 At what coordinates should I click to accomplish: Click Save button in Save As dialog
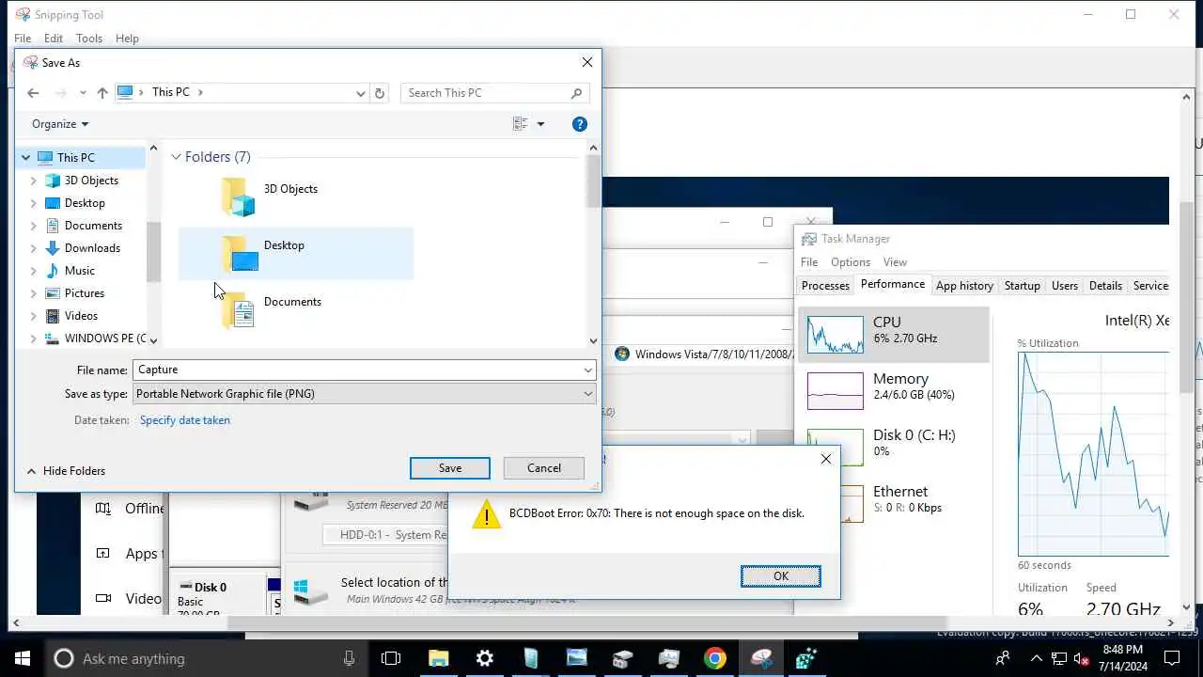tap(450, 468)
